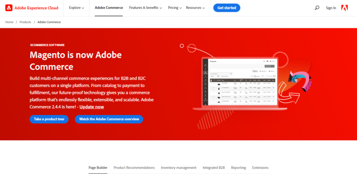The image size is (357, 174).
Task: Switch to the Product Recommendations tab
Action: (134, 168)
